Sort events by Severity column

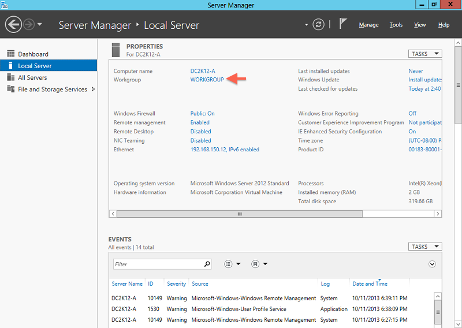(x=177, y=284)
